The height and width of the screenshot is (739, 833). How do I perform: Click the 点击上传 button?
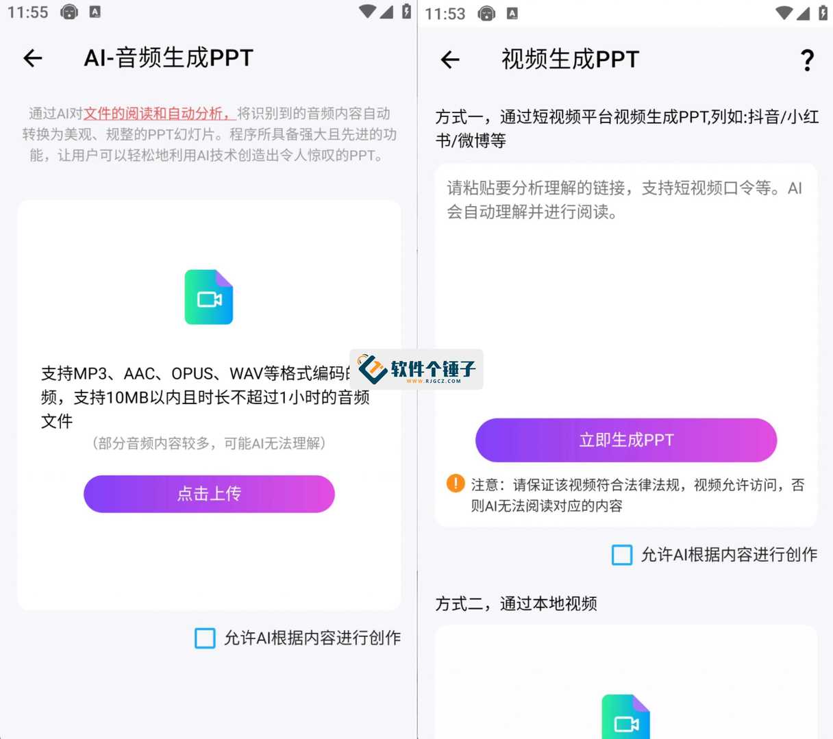[x=209, y=494]
